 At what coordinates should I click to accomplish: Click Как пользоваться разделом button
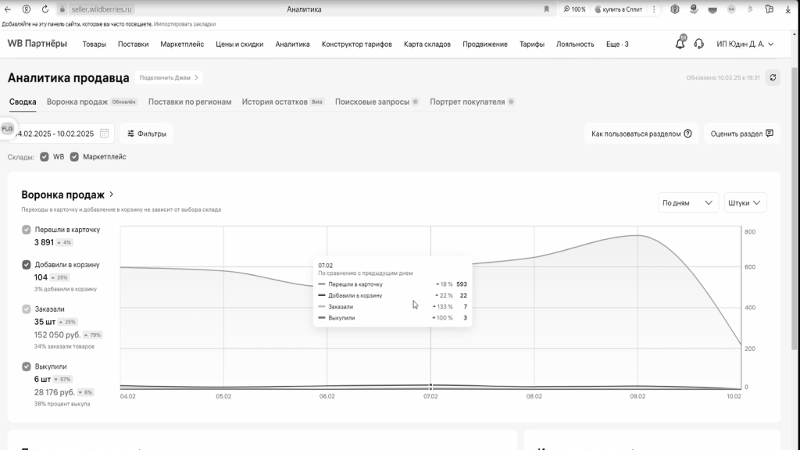[x=641, y=134]
